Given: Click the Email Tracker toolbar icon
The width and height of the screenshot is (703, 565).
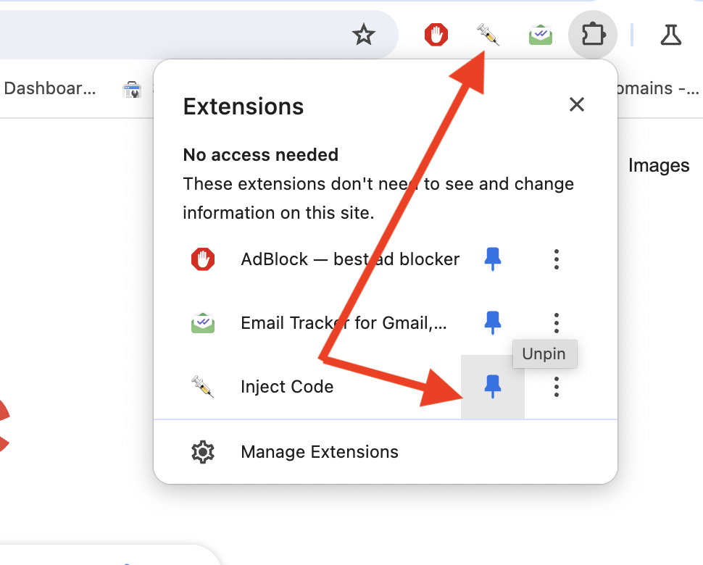Looking at the screenshot, I should (x=540, y=35).
